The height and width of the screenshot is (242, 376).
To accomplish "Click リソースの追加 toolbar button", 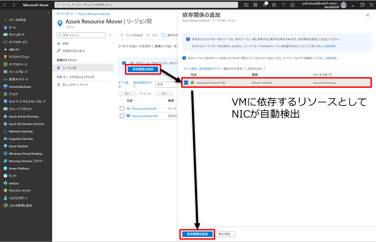I will 132,35.
